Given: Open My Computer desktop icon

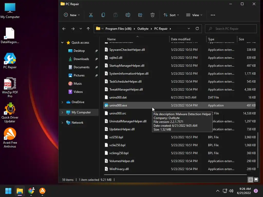Looking at the screenshot, I should tap(10, 11).
